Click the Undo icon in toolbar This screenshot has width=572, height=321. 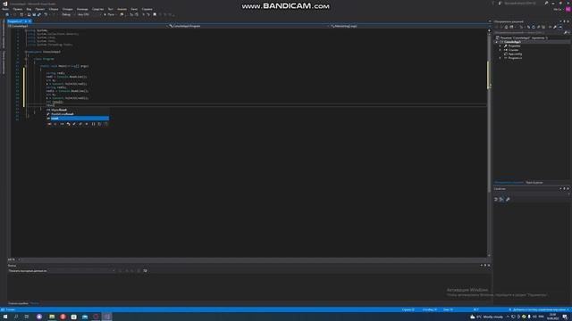[46, 14]
